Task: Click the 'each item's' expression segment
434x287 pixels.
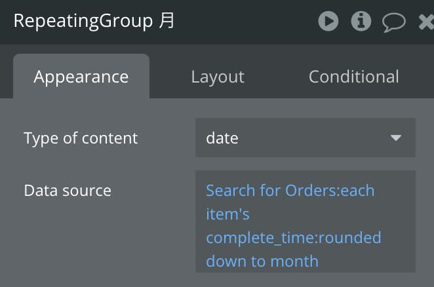Action: [290, 202]
